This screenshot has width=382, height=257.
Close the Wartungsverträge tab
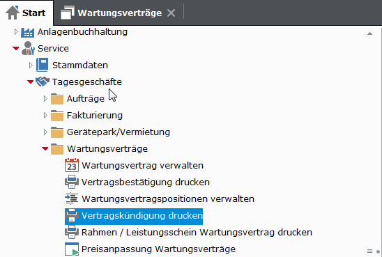tap(171, 13)
